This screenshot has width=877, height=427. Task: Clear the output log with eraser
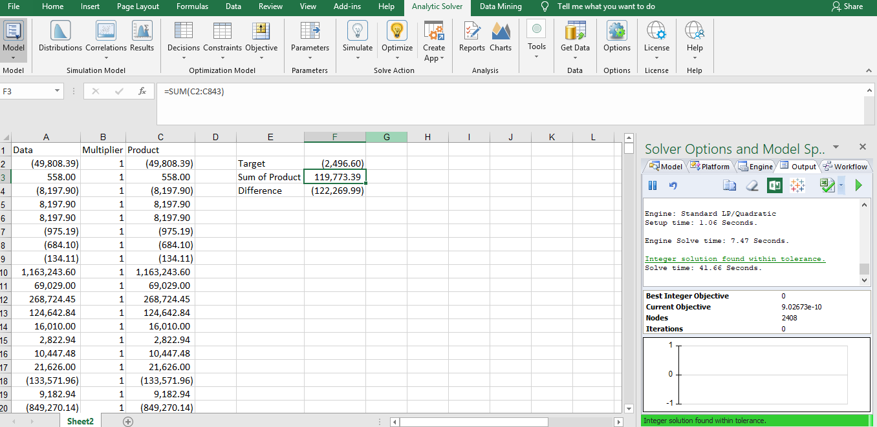point(752,185)
